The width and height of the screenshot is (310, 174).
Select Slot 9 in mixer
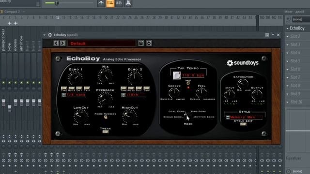(x=295, y=94)
